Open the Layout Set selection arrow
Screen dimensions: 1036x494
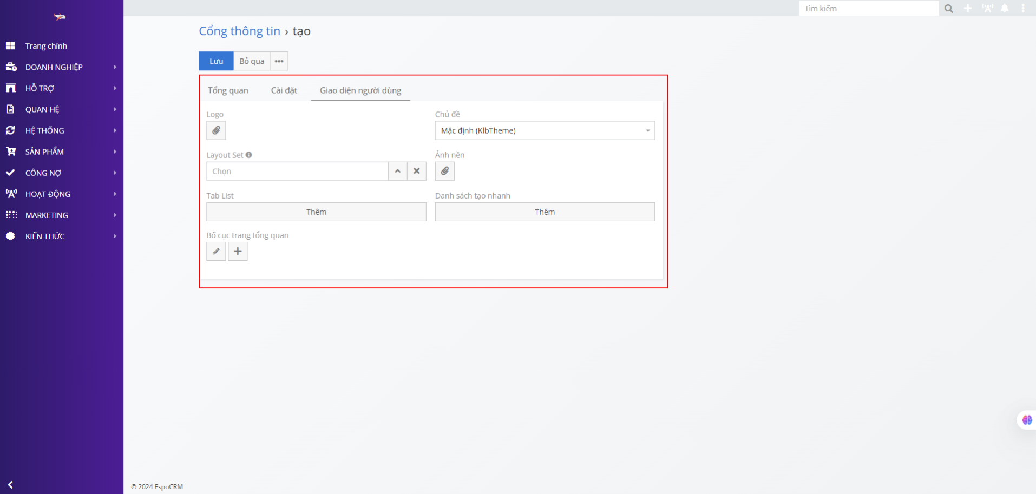click(397, 171)
